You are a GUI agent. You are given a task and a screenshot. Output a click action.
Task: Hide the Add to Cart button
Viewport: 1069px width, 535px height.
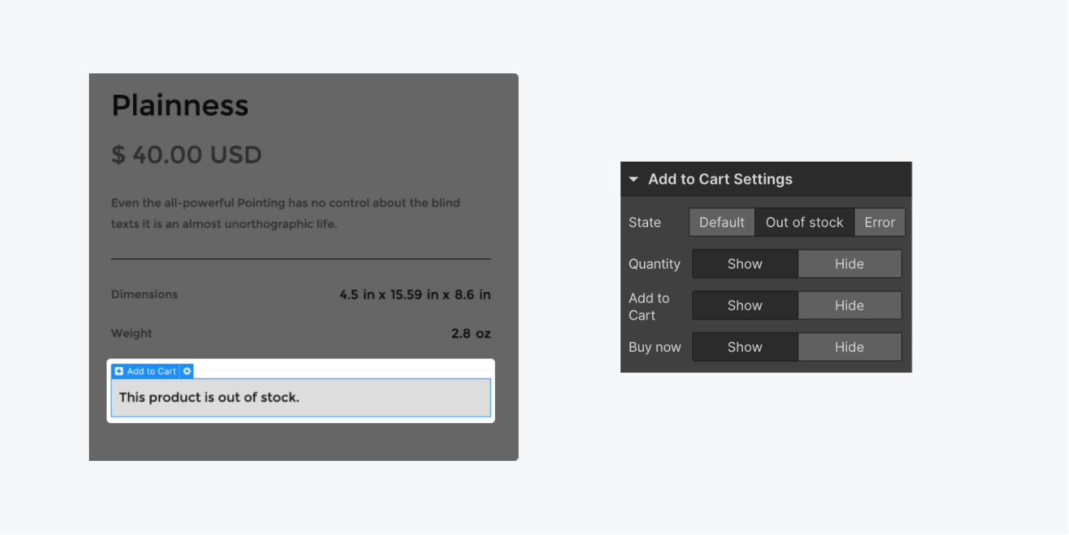click(x=849, y=306)
